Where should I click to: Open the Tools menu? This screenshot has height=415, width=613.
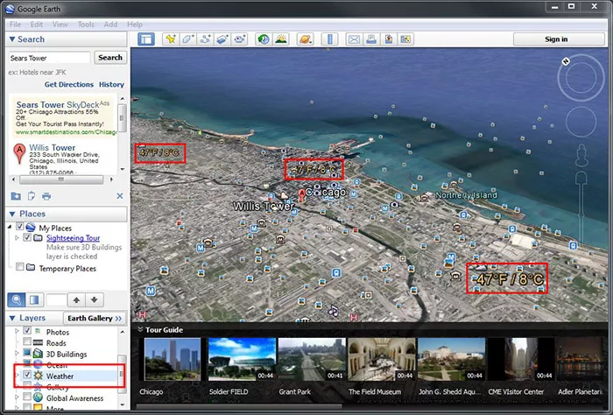click(x=86, y=25)
